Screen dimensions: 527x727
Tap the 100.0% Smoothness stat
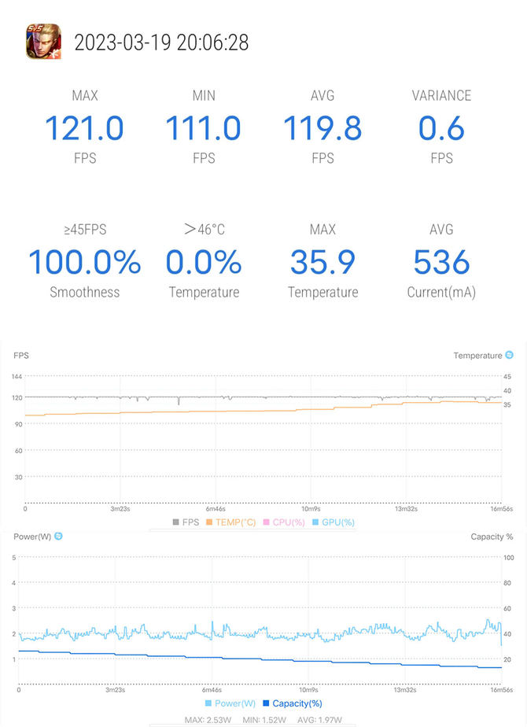pyautogui.click(x=84, y=263)
